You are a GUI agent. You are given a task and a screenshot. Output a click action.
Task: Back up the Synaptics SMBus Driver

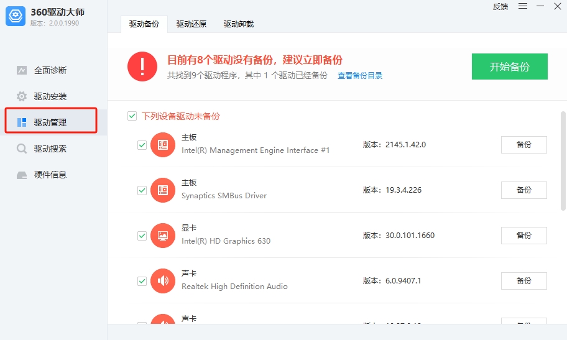[523, 190]
